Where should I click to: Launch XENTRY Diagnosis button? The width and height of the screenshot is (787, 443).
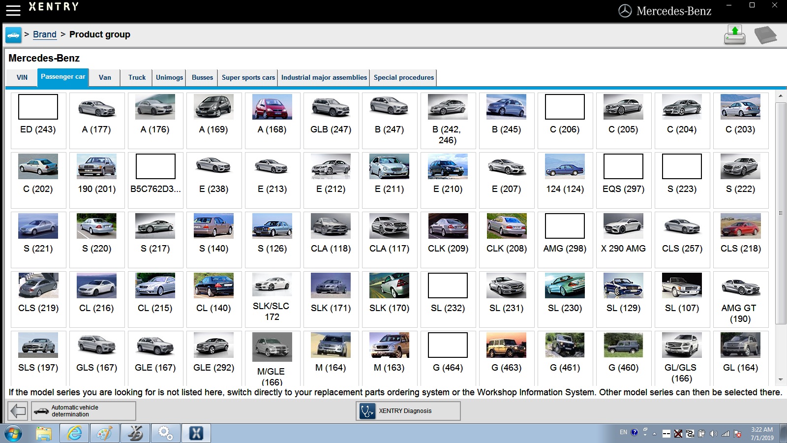[x=408, y=411]
